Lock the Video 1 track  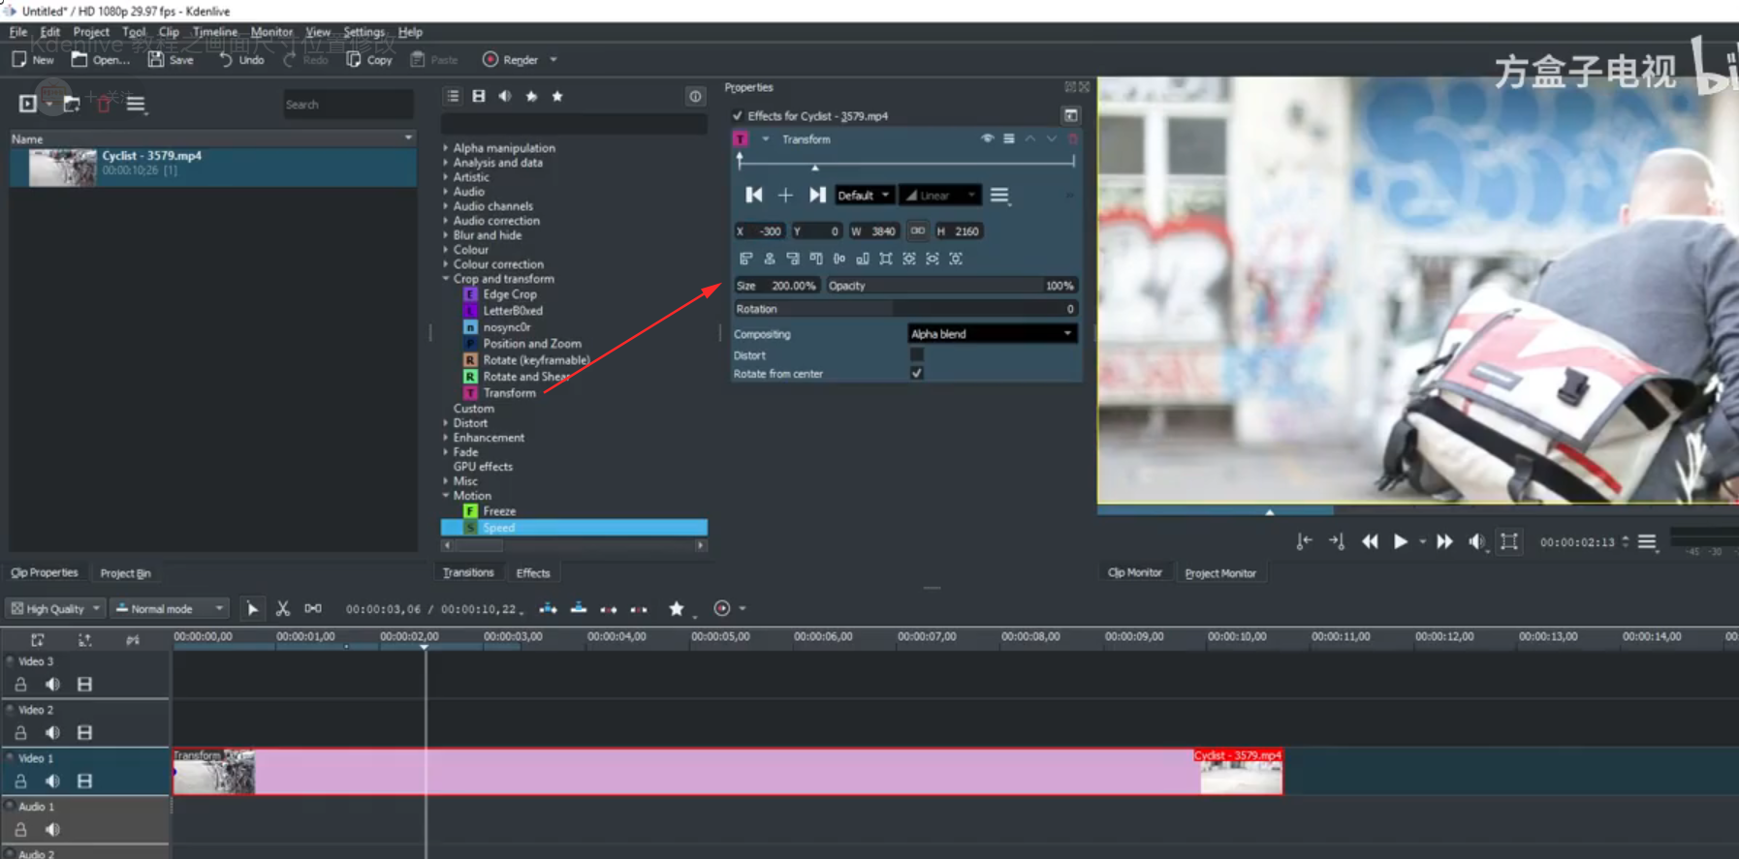pyautogui.click(x=20, y=781)
